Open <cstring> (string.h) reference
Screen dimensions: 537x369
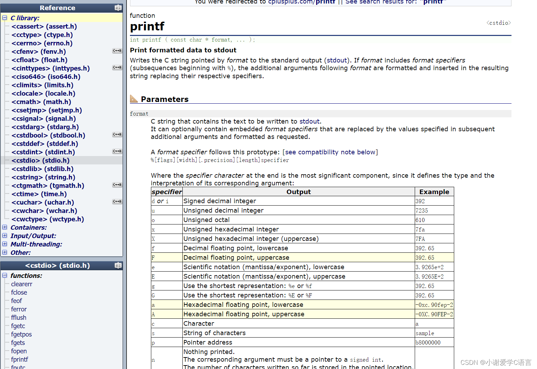click(43, 177)
